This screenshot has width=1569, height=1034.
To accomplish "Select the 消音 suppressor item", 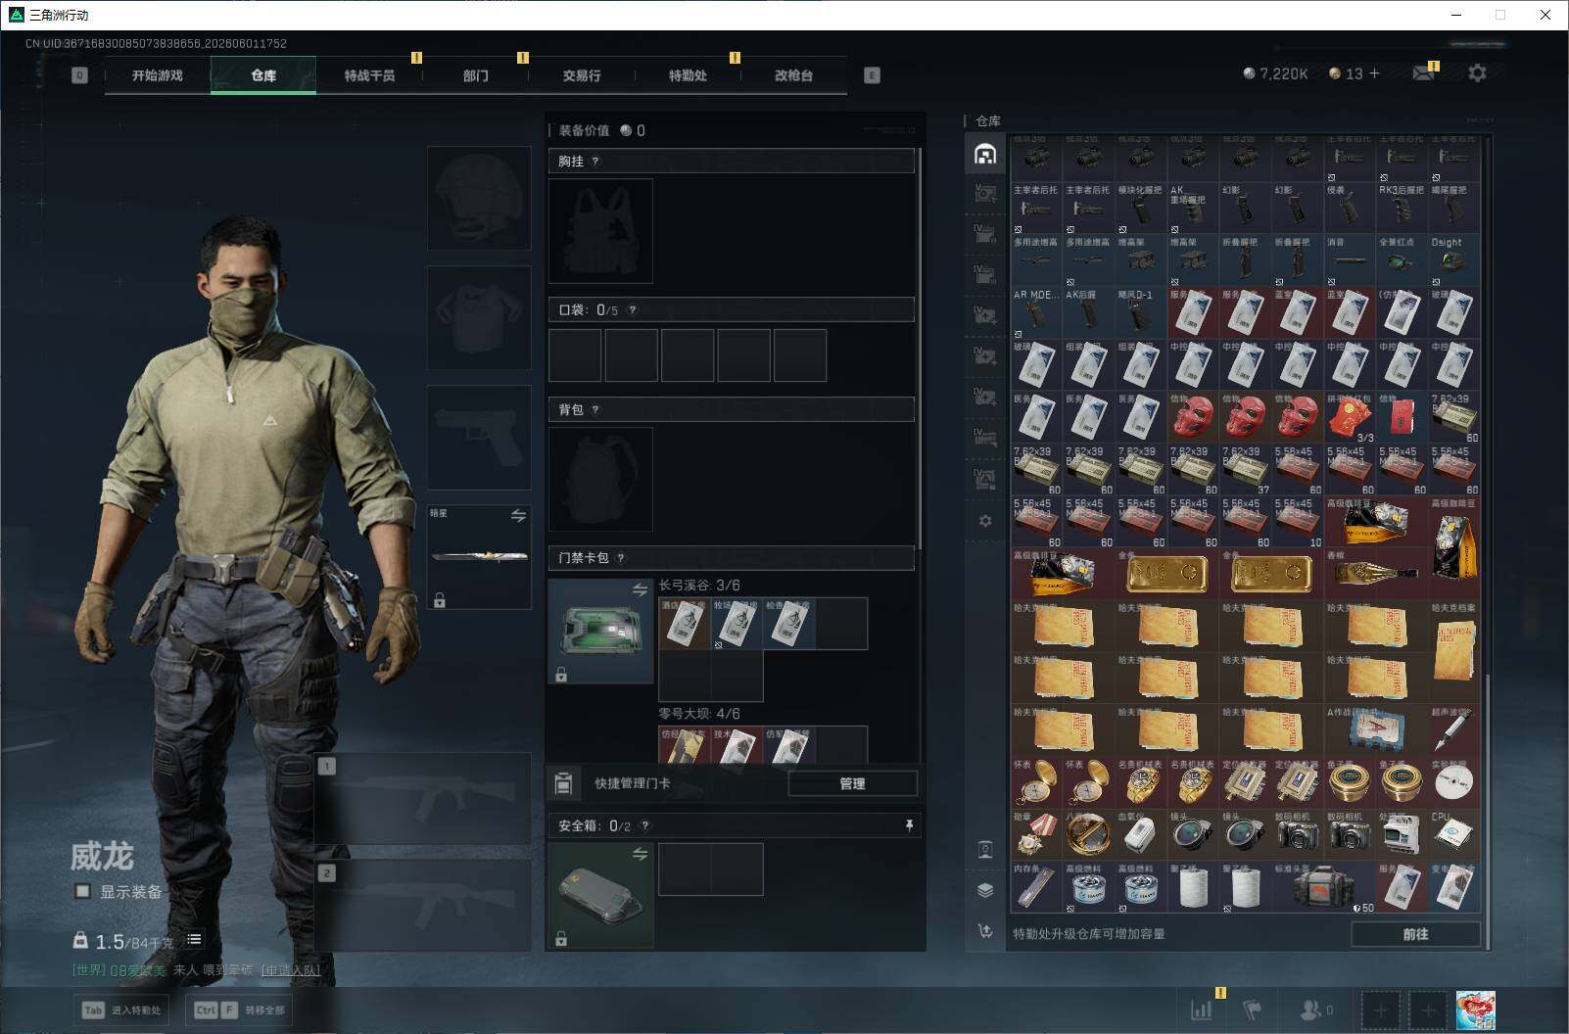I will click(x=1350, y=260).
